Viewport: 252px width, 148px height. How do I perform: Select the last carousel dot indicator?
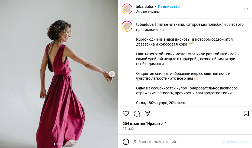pos(62,144)
